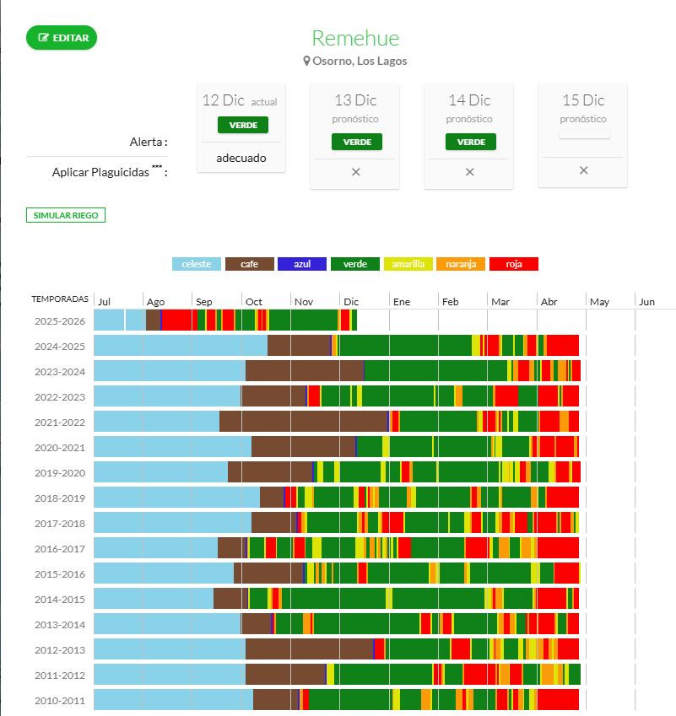Click the VERDE badge on 12 Dic card
Screen dimensions: 676x716
click(x=243, y=125)
